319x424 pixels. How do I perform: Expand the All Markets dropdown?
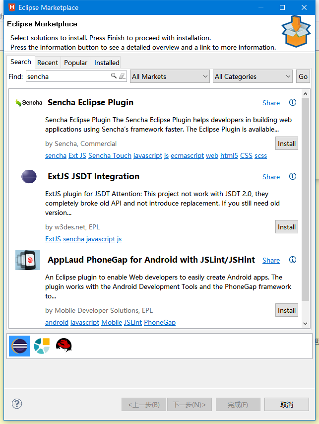pos(170,76)
